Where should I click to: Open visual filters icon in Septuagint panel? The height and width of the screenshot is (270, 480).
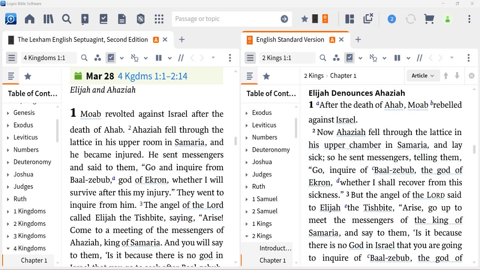point(97,58)
